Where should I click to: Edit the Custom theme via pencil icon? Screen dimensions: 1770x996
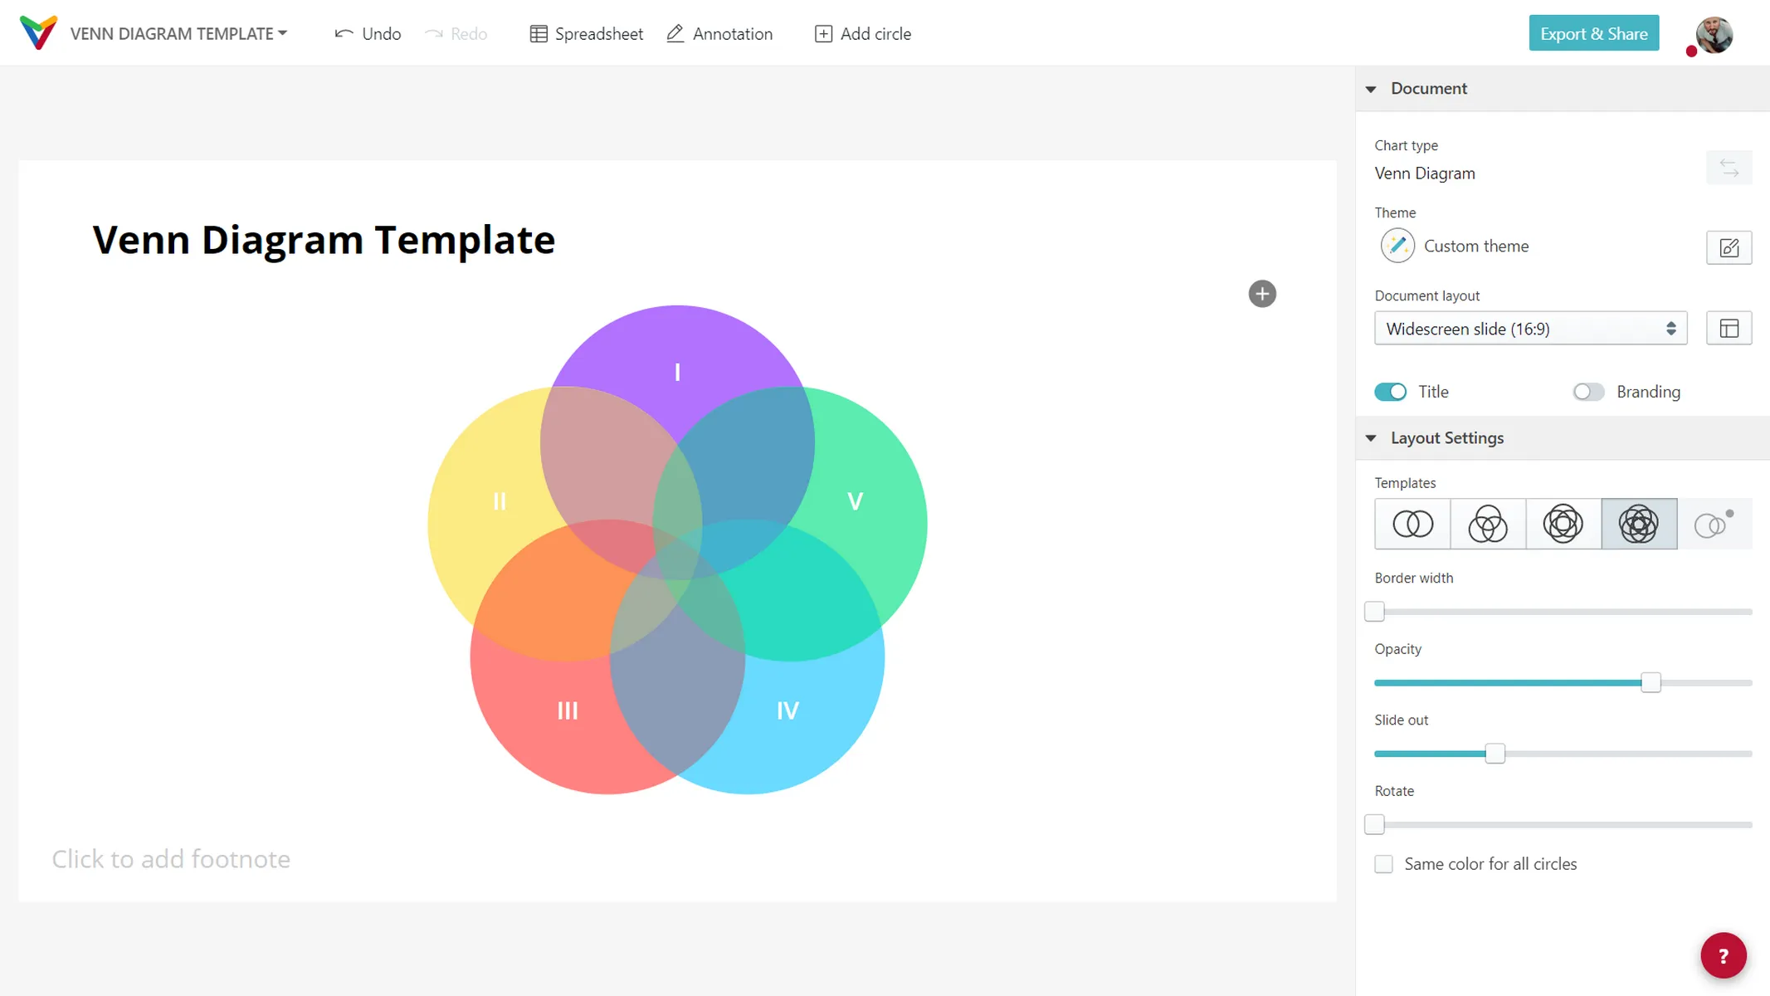[1729, 247]
